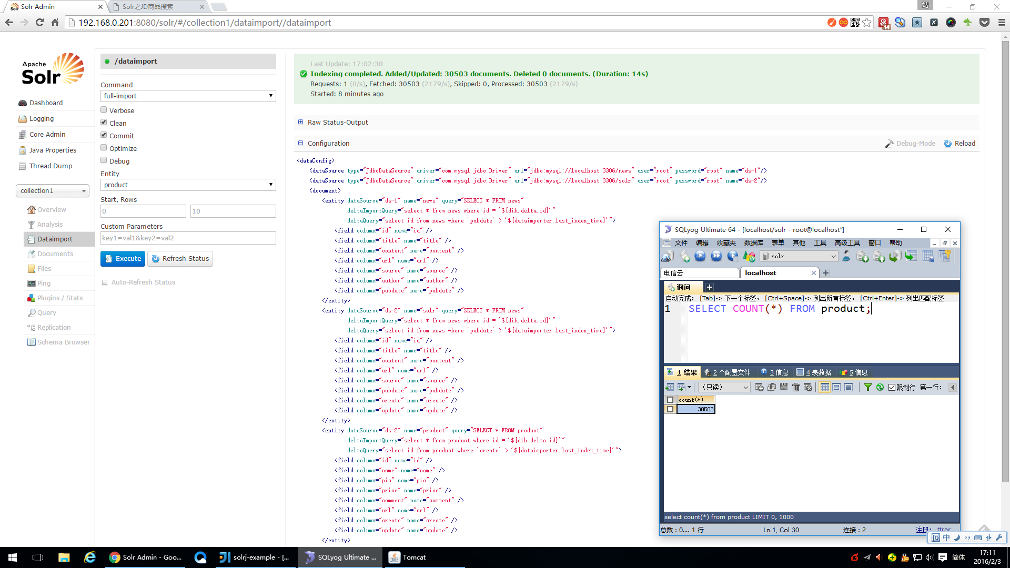Viewport: 1010px width, 568px height.
Task: Toggle the Optimize checkbox
Action: [x=104, y=148]
